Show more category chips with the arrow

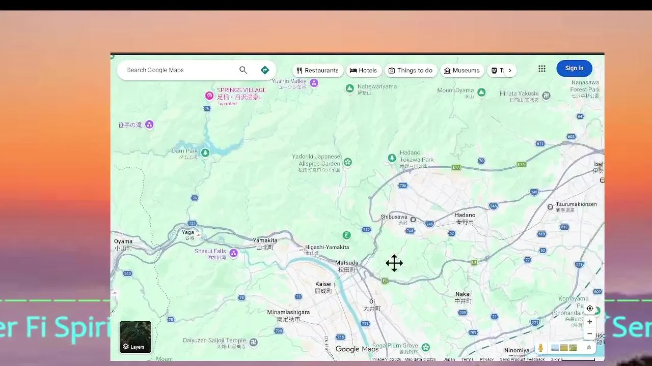coord(509,71)
